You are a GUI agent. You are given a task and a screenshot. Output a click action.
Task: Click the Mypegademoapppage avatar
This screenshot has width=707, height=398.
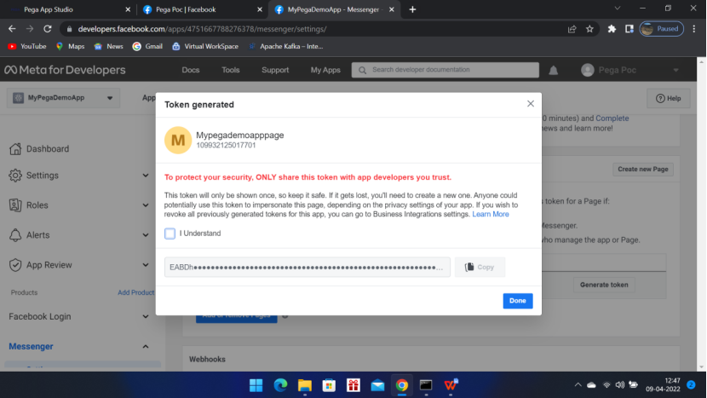click(178, 140)
